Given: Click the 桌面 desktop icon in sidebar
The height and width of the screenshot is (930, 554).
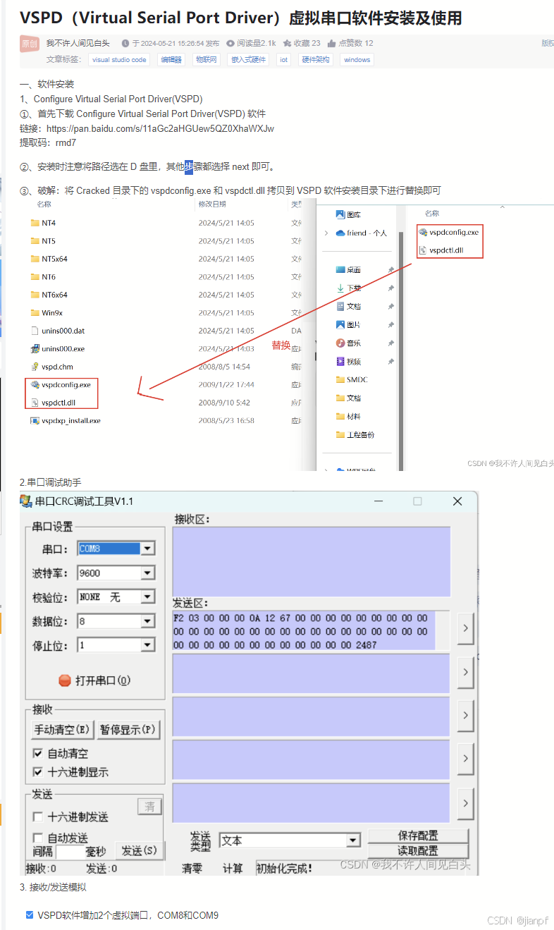Looking at the screenshot, I should click(x=340, y=269).
